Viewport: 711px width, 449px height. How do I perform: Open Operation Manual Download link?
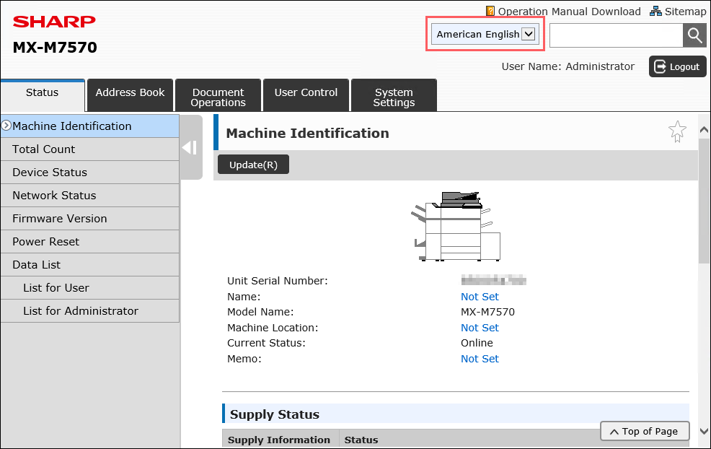click(x=563, y=12)
